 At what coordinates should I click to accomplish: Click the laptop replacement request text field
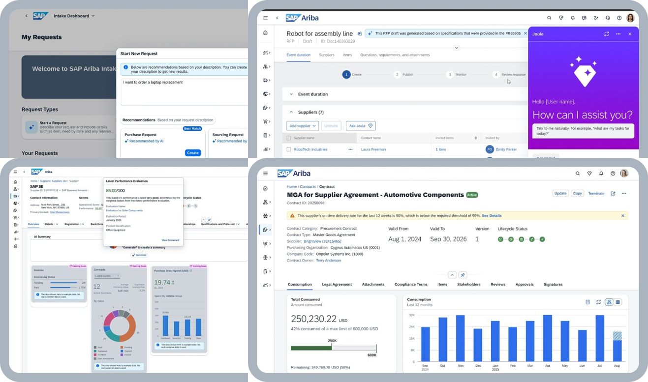click(185, 92)
